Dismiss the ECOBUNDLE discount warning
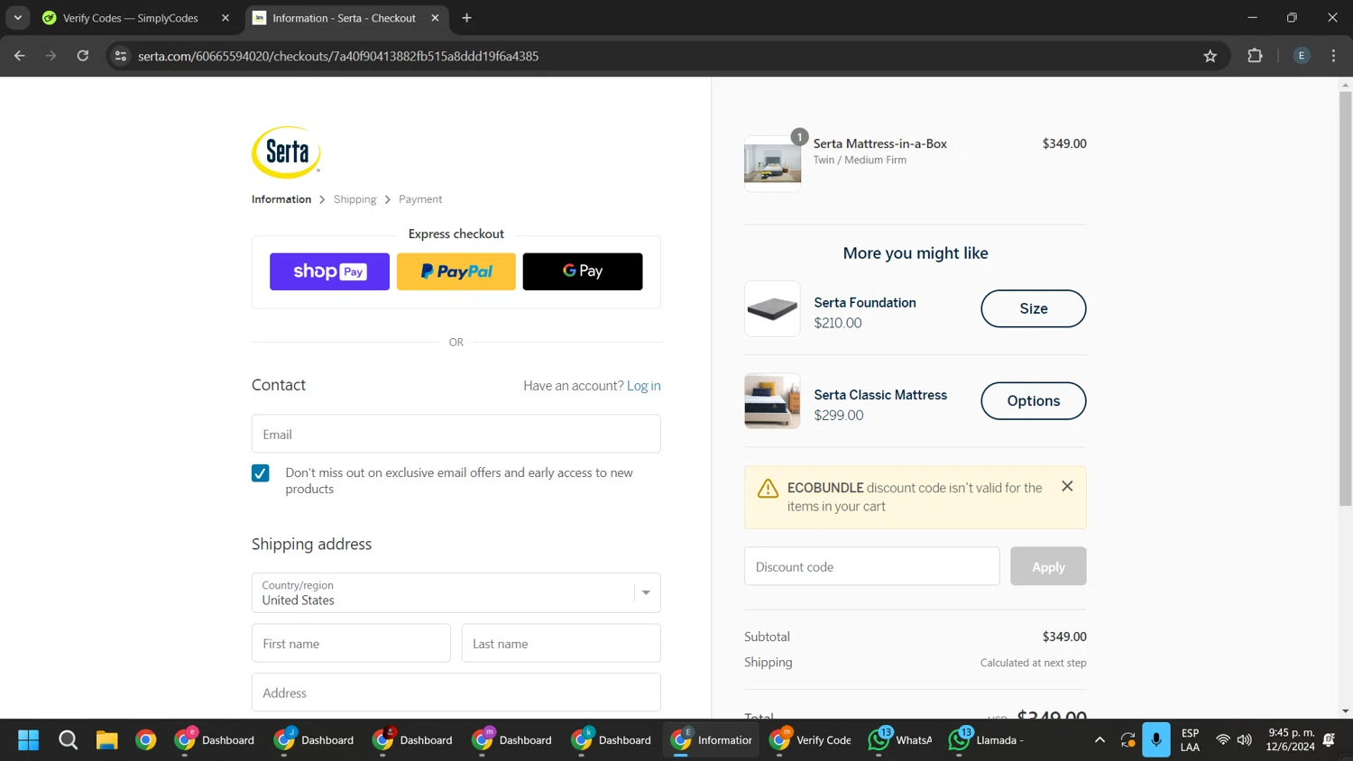 click(x=1067, y=486)
